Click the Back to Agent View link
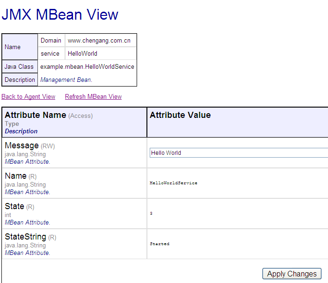 pos(28,97)
